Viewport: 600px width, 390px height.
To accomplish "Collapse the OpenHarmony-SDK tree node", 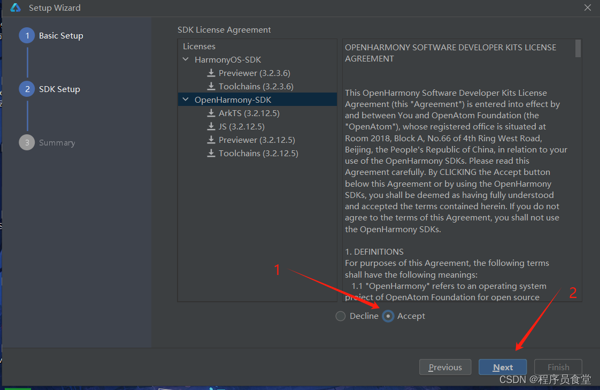I will (186, 100).
